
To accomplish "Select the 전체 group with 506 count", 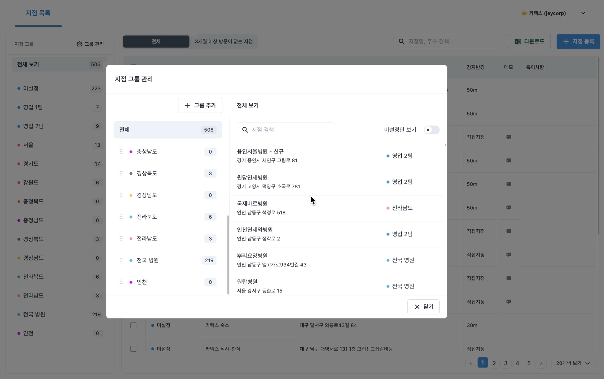I will [x=168, y=130].
